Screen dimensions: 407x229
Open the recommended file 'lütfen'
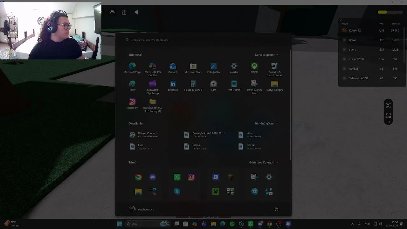(x=250, y=135)
